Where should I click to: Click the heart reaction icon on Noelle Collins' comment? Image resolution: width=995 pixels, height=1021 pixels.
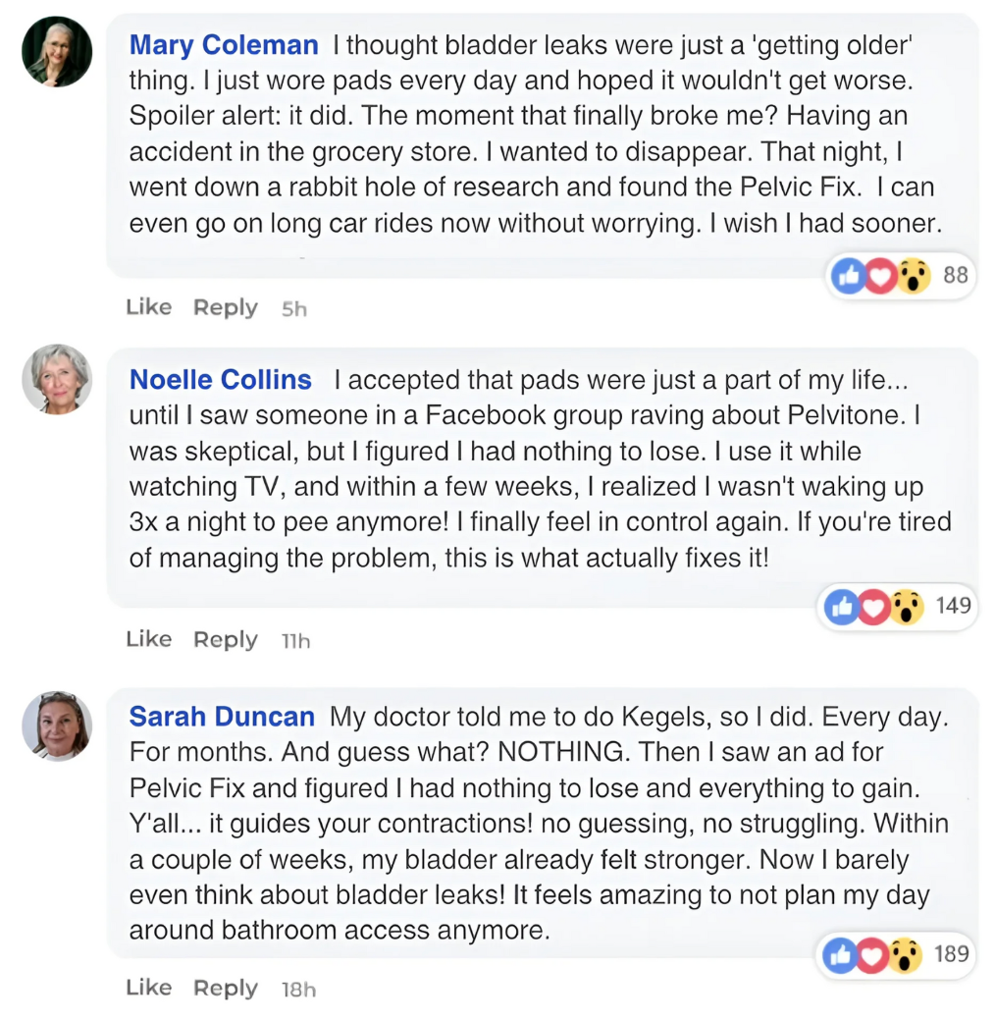click(x=873, y=607)
